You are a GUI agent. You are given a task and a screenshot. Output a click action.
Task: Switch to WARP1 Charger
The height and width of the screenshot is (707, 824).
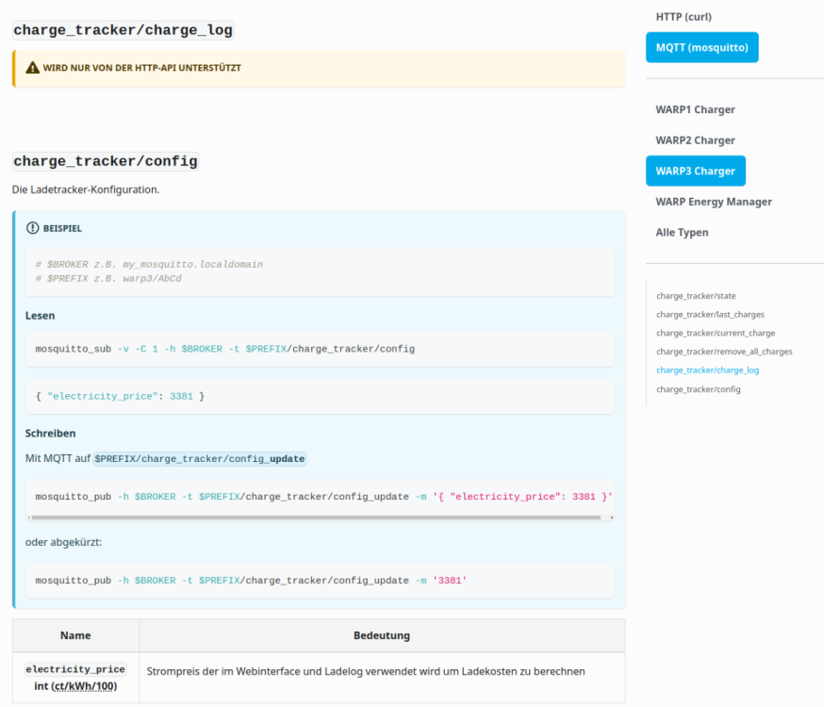click(x=695, y=109)
